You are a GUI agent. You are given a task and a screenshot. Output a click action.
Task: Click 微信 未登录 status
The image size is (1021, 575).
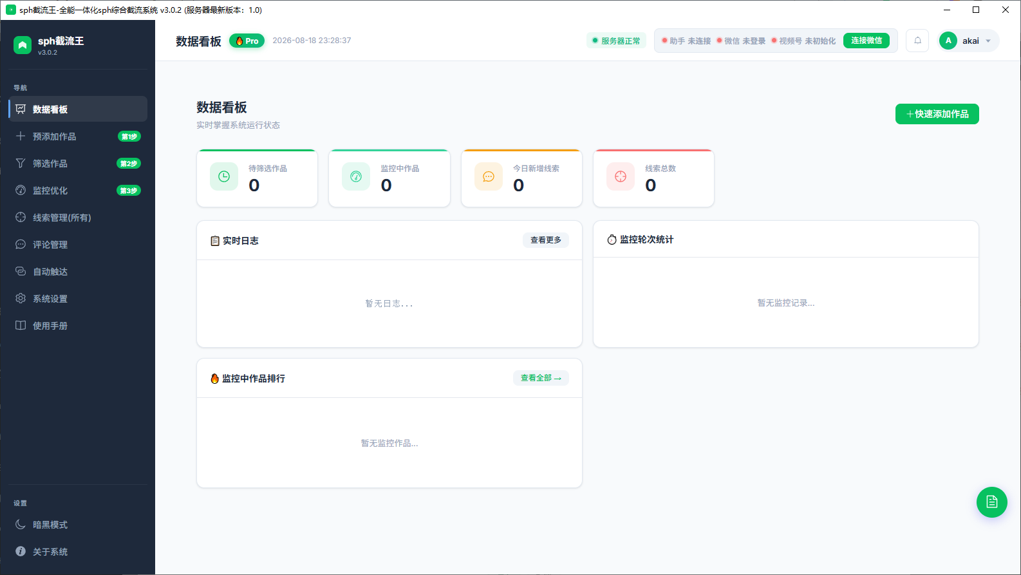tap(741, 41)
